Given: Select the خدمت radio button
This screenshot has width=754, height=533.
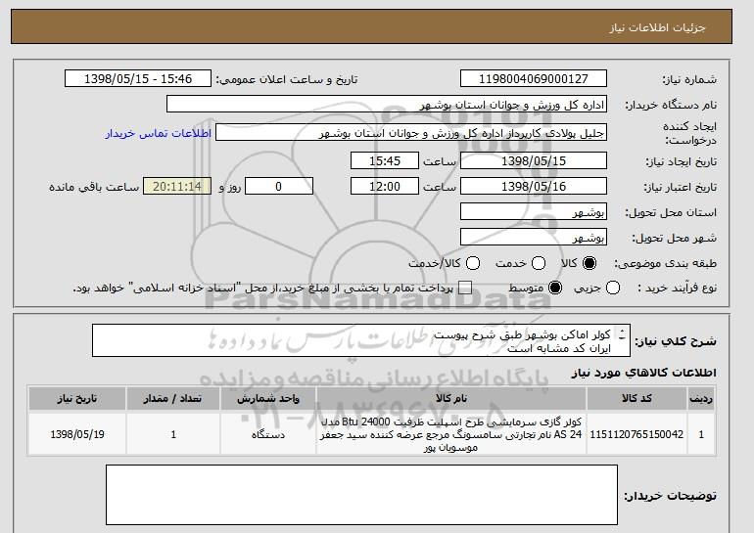Looking at the screenshot, I should tap(539, 263).
